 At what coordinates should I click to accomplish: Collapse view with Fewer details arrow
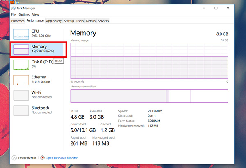click(14, 158)
